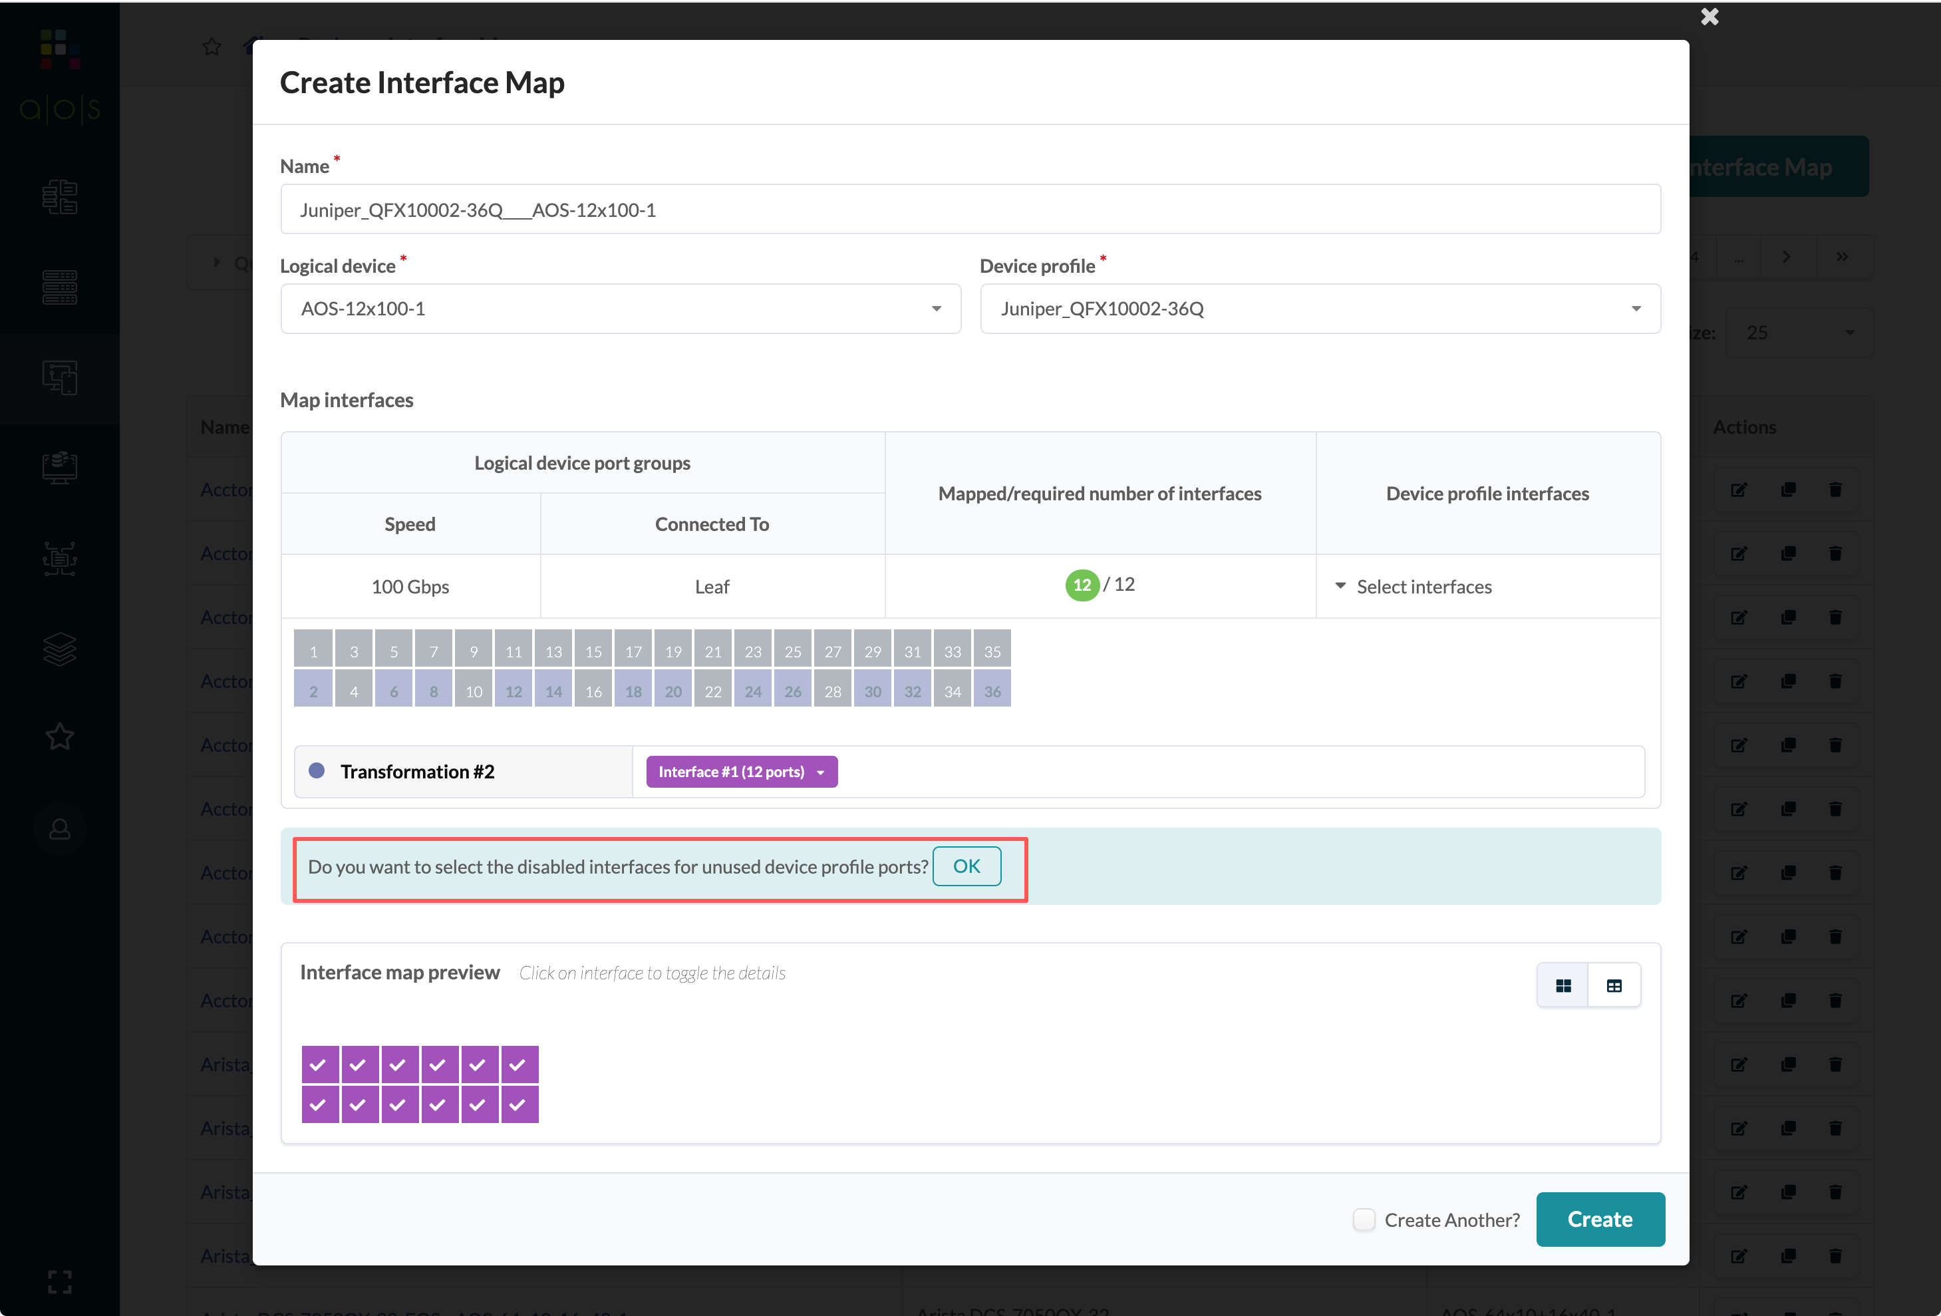Screen dimensions: 1941x1316
Task: Select port 1 in the top row
Action: tap(314, 651)
